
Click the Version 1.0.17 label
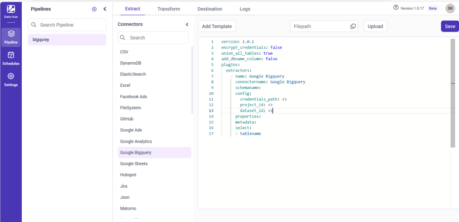(x=412, y=8)
